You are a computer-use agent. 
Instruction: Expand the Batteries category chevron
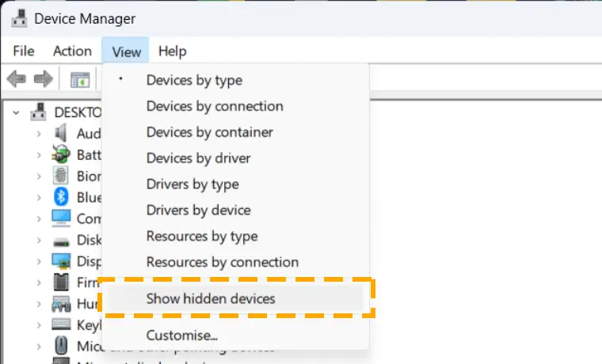[39, 155]
